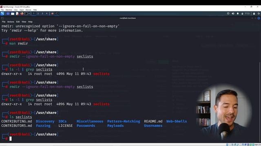Switch to workspace 3
The height and width of the screenshot is (146, 261).
point(42,13)
